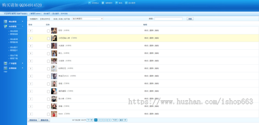The width and height of the screenshot is (259, 125).
Task: Select the 小迷妹 row checkbox
Action: [48, 61]
